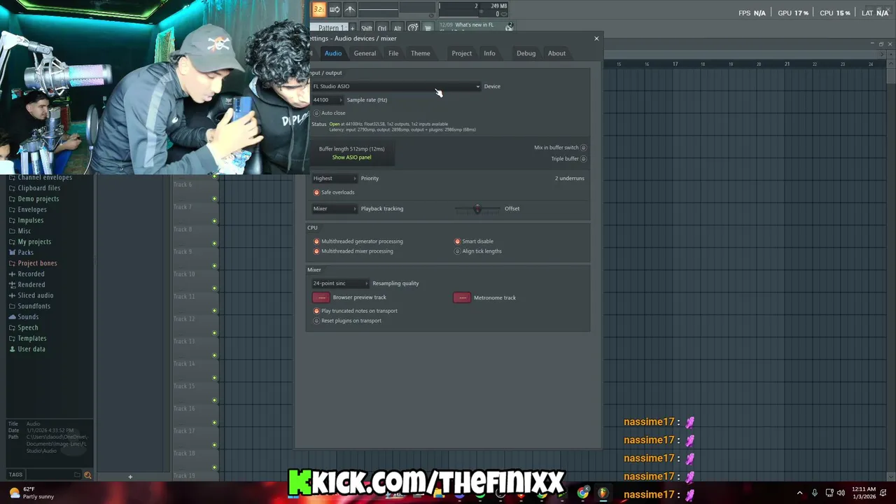Click the Browser preview track selector

click(321, 297)
